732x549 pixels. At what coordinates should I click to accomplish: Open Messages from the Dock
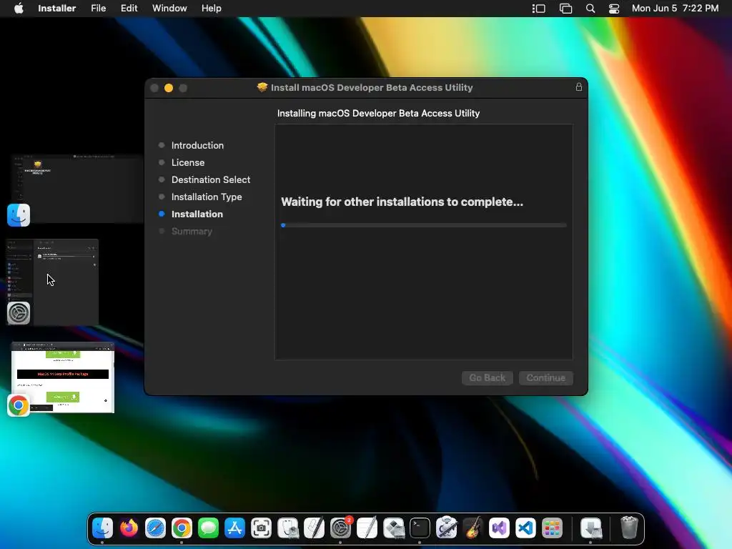tap(208, 528)
